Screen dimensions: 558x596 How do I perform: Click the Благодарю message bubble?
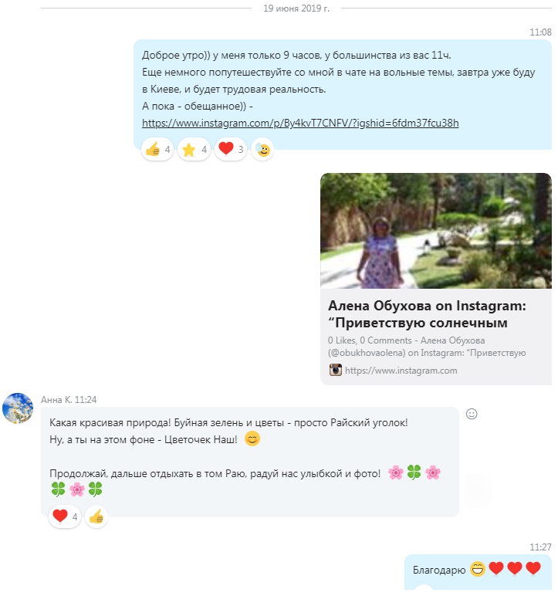[478, 571]
